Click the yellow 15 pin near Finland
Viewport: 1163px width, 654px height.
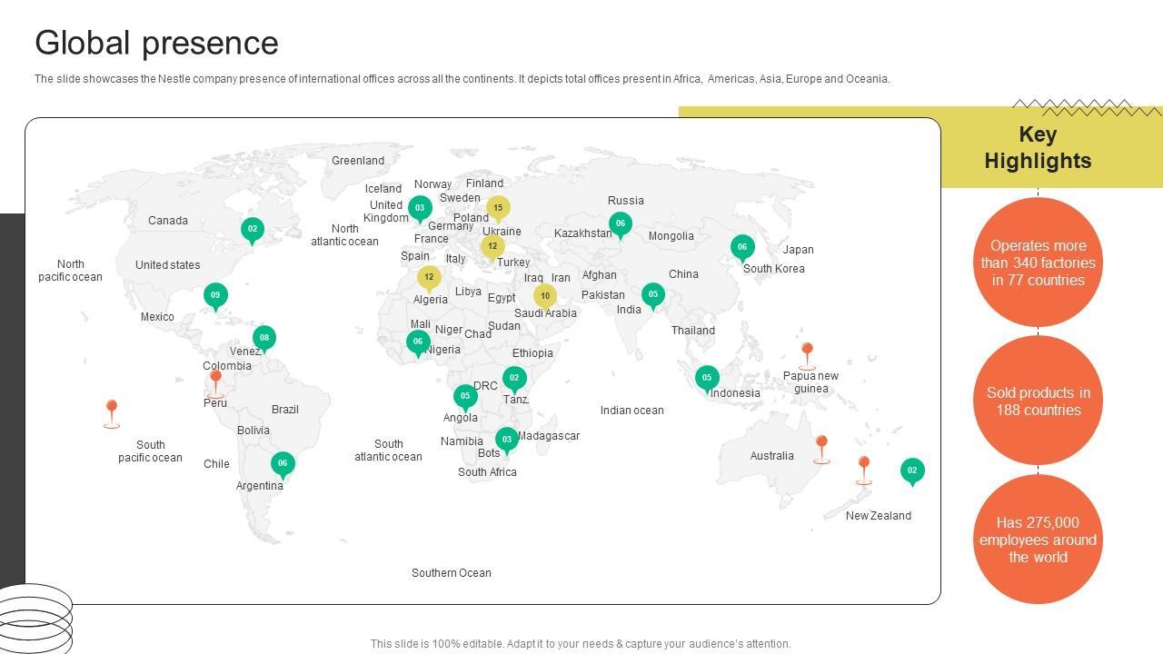pyautogui.click(x=498, y=208)
